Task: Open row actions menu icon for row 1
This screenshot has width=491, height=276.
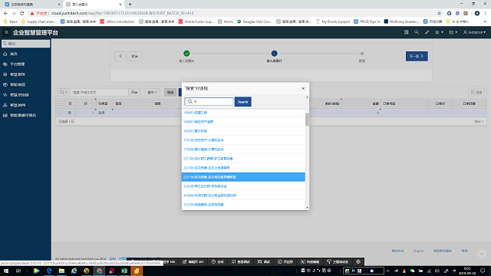Action: [70, 113]
